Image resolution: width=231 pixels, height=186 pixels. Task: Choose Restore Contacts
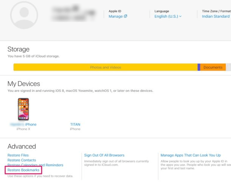coord(22,160)
